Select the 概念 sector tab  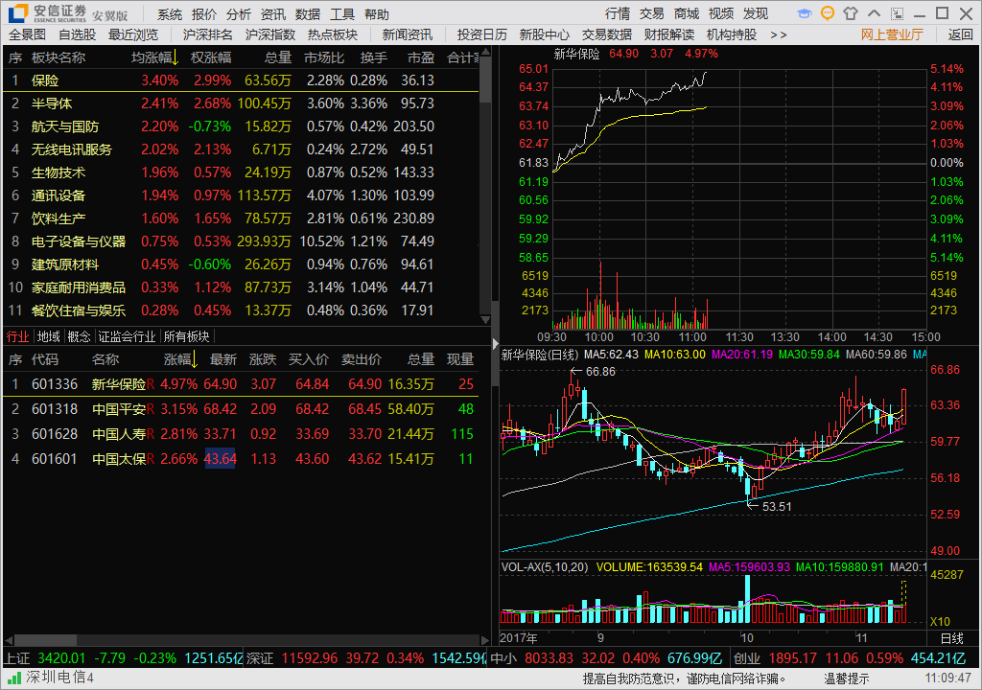79,337
